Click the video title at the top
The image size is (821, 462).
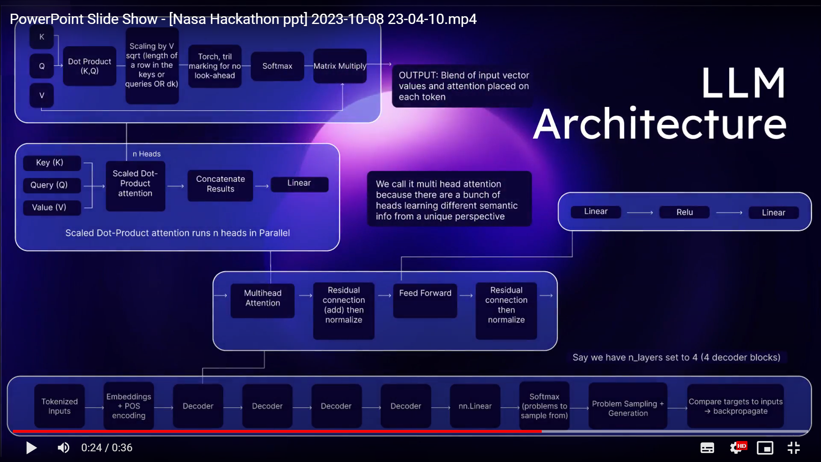(243, 19)
